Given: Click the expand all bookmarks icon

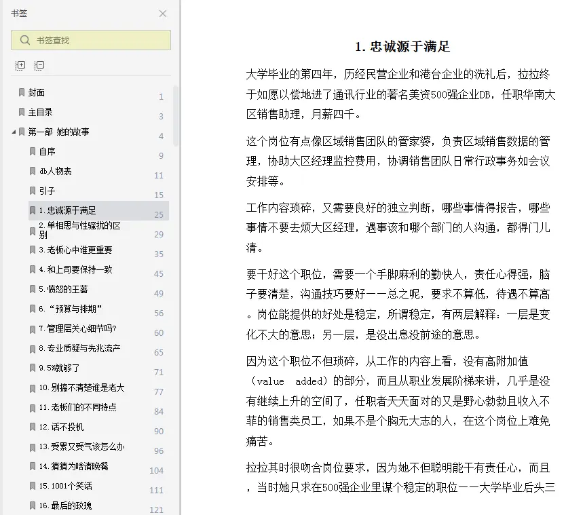Looking at the screenshot, I should coord(20,65).
